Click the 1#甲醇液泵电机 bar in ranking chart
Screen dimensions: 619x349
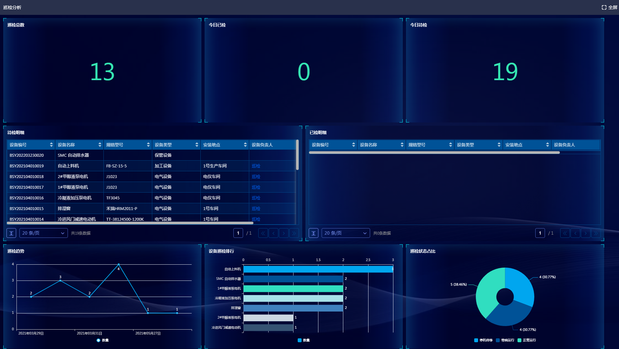[293, 289]
